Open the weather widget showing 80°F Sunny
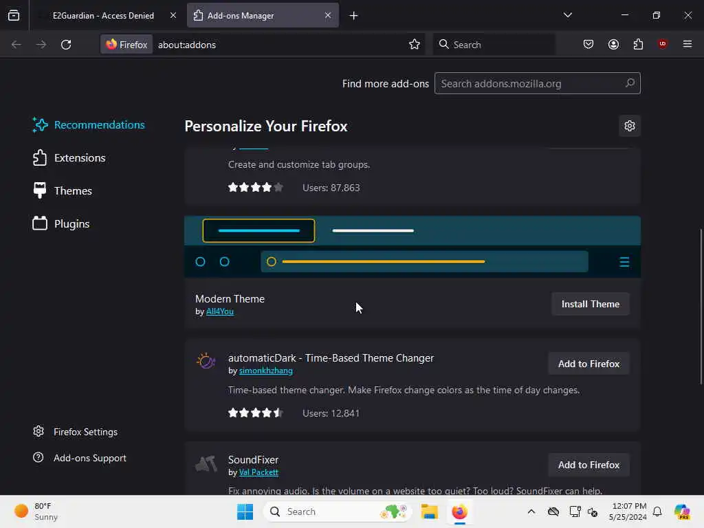Image resolution: width=704 pixels, height=528 pixels. (36, 511)
